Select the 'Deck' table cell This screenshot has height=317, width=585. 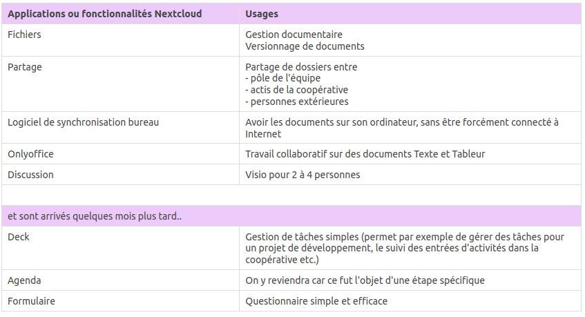coord(19,237)
